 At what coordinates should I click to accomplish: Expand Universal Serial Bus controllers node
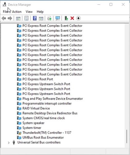9,143
